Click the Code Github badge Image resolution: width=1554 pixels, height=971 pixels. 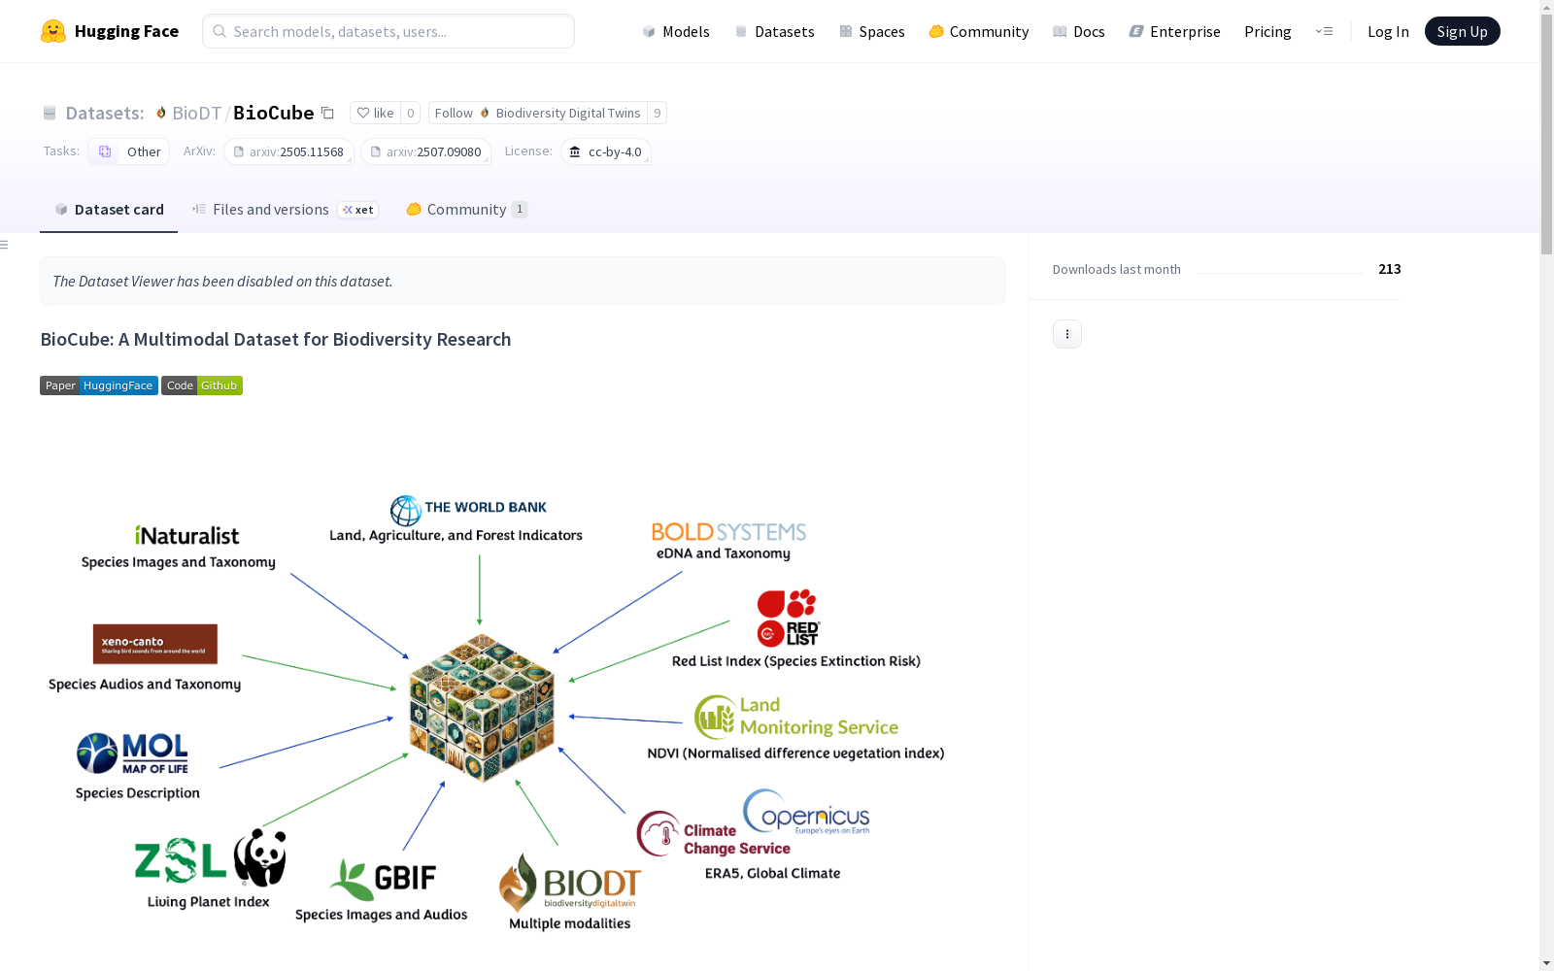pos(202,385)
